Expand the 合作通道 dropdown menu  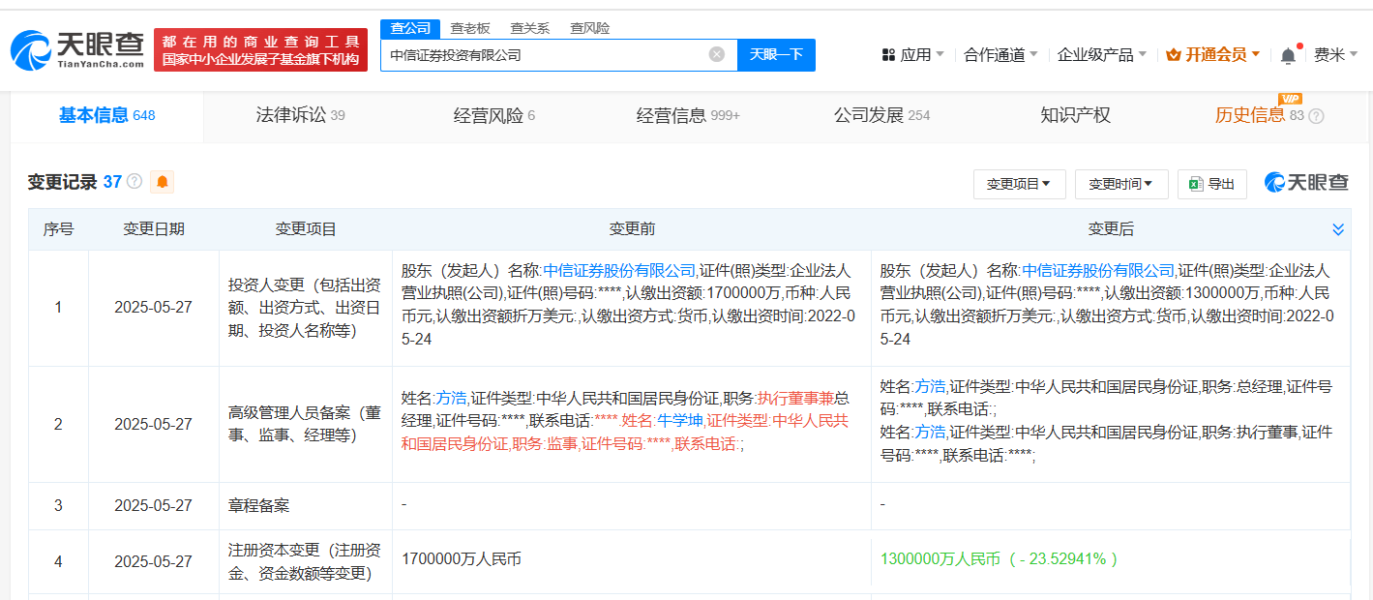pos(1000,55)
